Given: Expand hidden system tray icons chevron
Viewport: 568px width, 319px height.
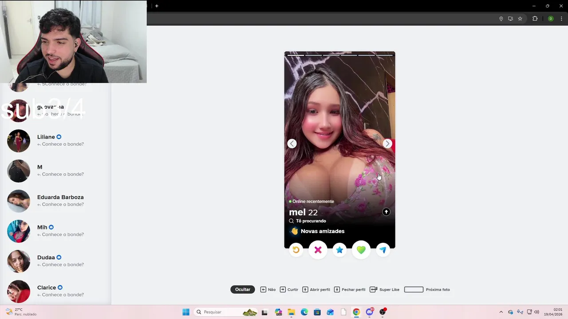Looking at the screenshot, I should 501,312.
